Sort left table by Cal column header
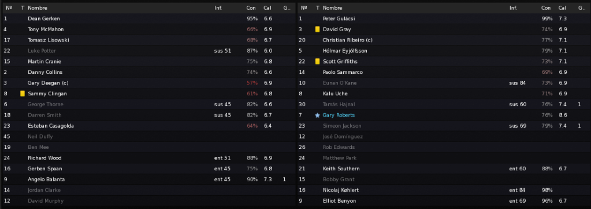The height and width of the screenshot is (209, 591). (x=267, y=8)
